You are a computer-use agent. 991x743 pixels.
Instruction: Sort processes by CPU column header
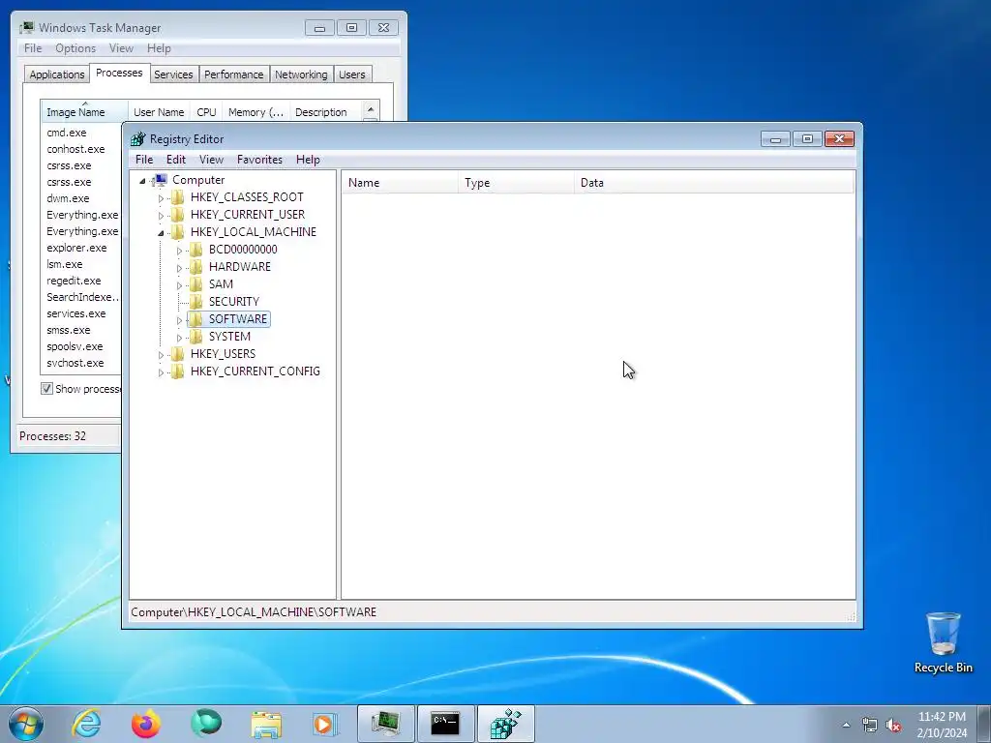(206, 112)
